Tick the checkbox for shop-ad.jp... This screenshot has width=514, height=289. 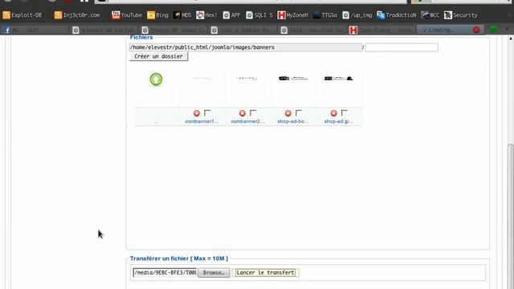click(344, 112)
